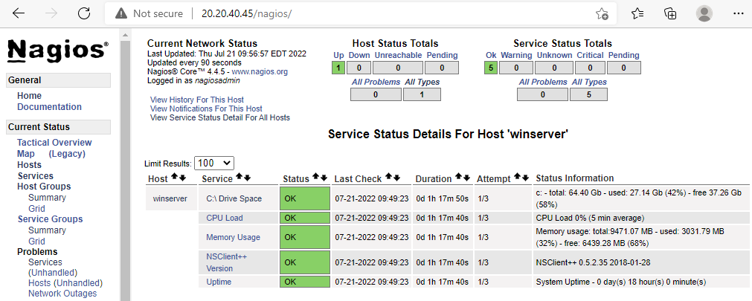
Task: Sort Attempt column ascending arrow
Action: 518,178
